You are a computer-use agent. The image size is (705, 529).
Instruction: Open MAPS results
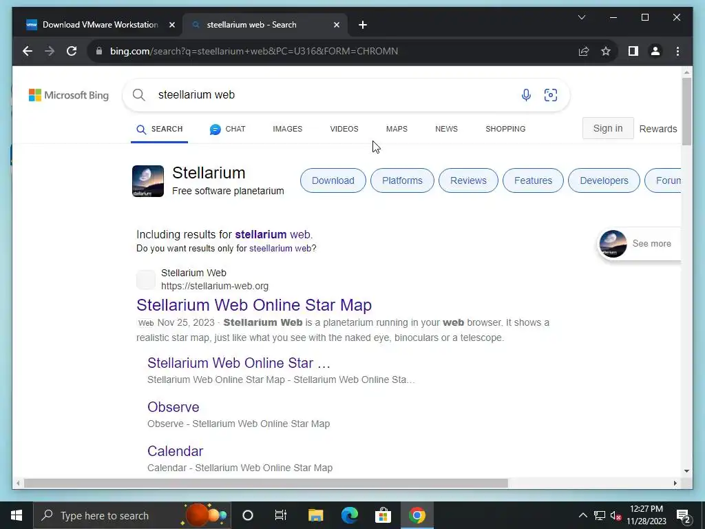(x=397, y=129)
